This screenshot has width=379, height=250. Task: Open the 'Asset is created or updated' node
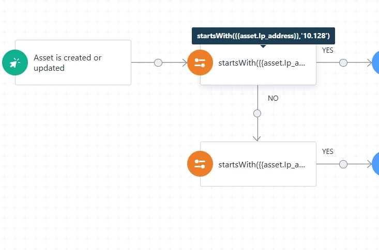click(73, 62)
